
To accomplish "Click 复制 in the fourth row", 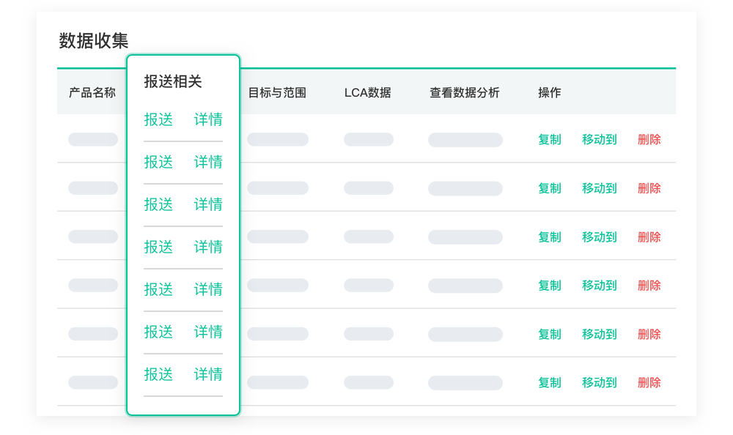I will pos(549,286).
